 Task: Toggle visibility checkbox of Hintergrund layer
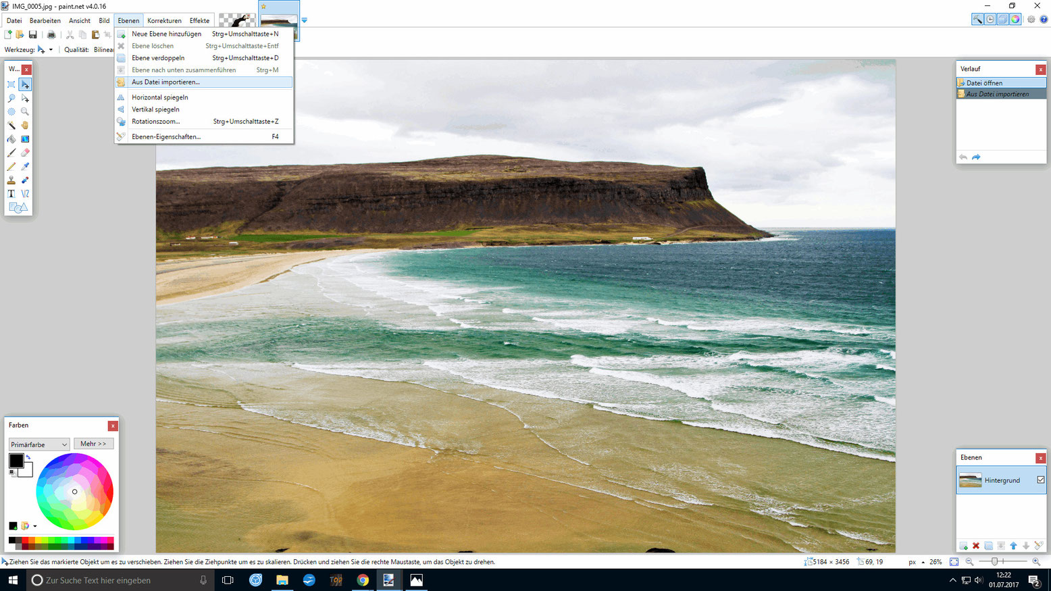click(1040, 480)
